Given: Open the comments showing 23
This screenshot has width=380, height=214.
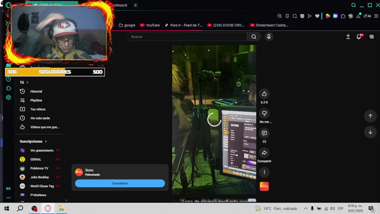Looking at the screenshot, I should pos(264,133).
